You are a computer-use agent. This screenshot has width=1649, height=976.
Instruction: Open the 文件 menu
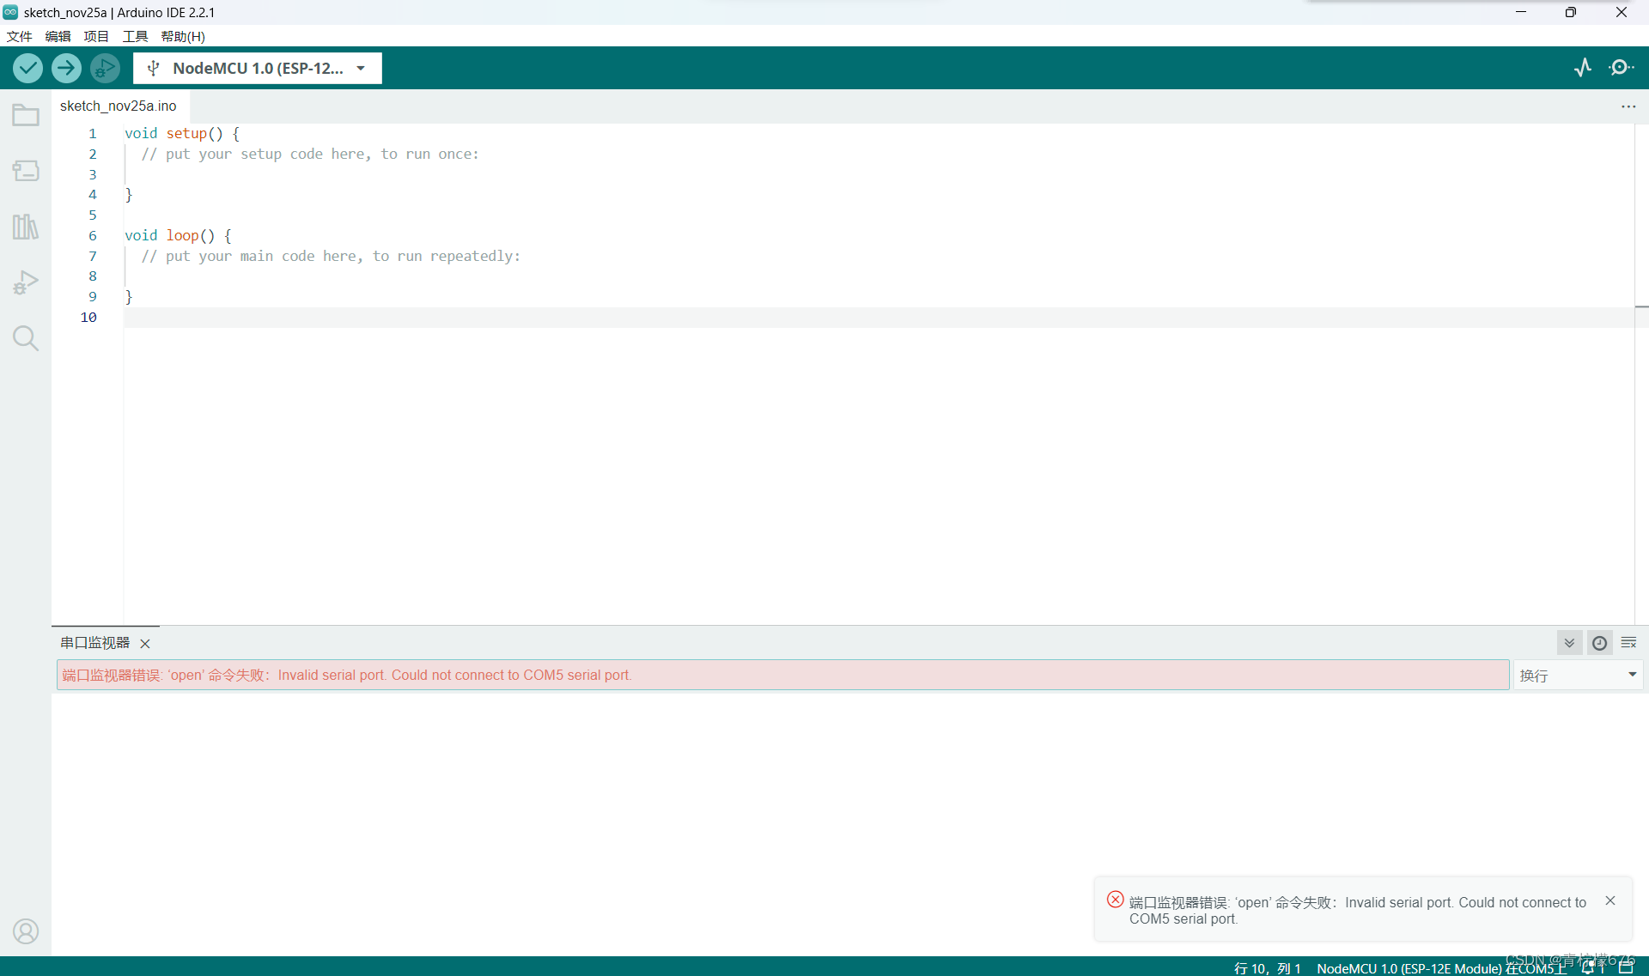(x=19, y=36)
